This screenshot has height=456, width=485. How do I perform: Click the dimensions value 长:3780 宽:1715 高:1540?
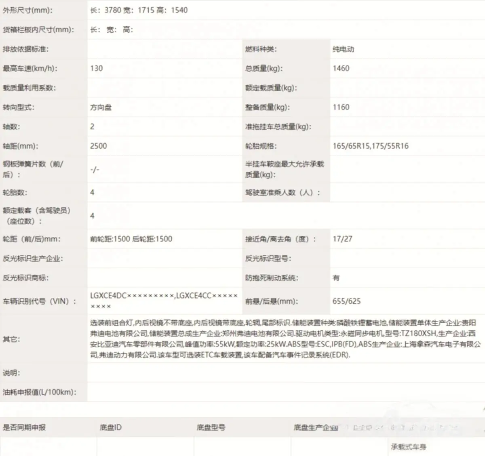click(x=139, y=10)
